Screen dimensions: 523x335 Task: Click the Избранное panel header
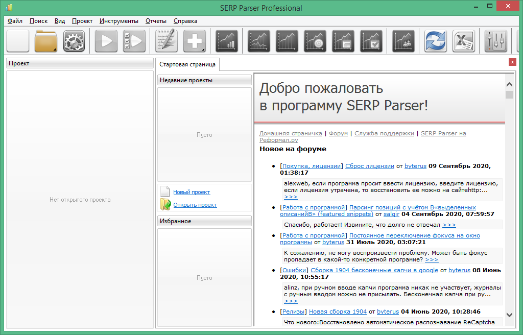(x=204, y=221)
